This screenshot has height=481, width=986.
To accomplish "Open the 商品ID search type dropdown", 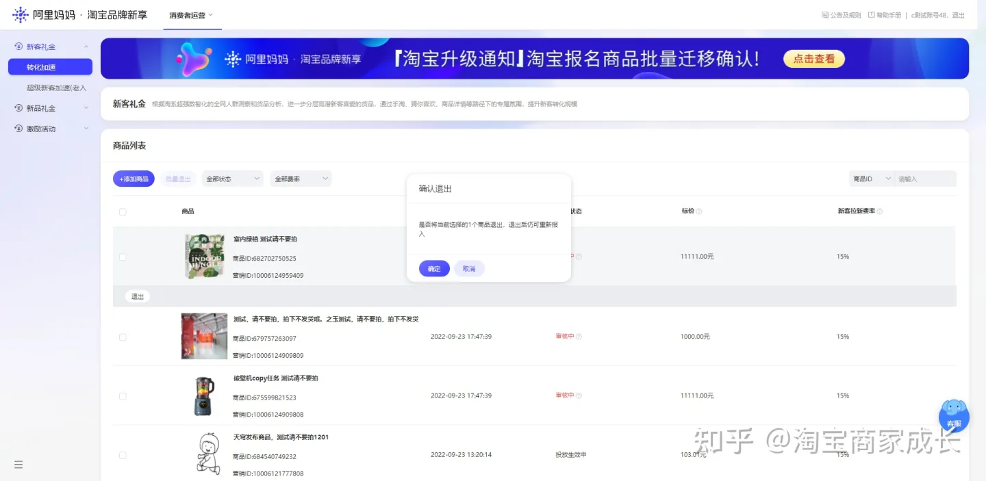I will click(x=872, y=179).
